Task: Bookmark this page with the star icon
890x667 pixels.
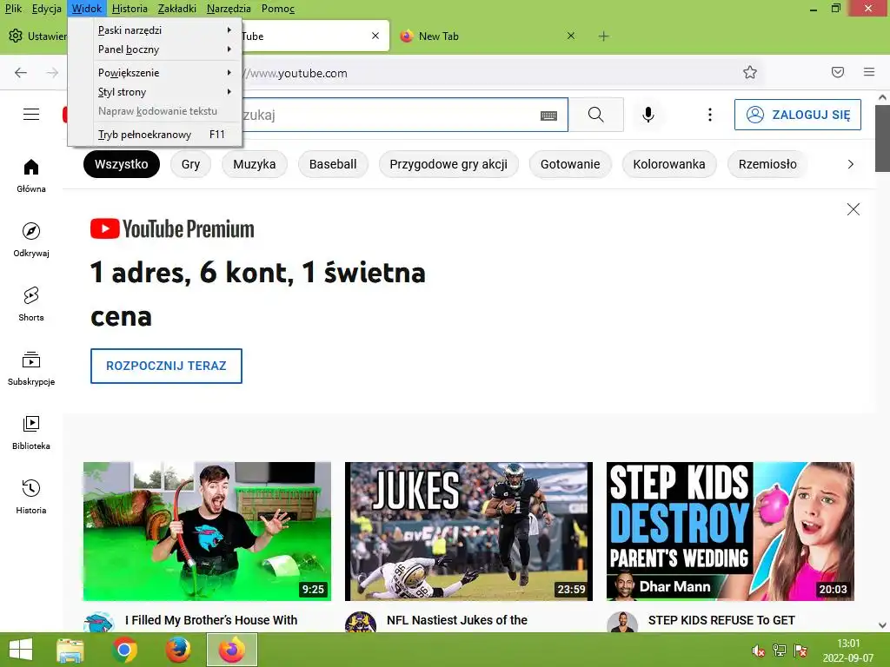Action: [750, 73]
